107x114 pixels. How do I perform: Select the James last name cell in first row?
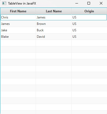(54, 17)
